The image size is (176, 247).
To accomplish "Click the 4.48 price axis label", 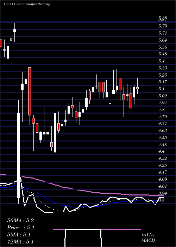I will pos(163,145).
